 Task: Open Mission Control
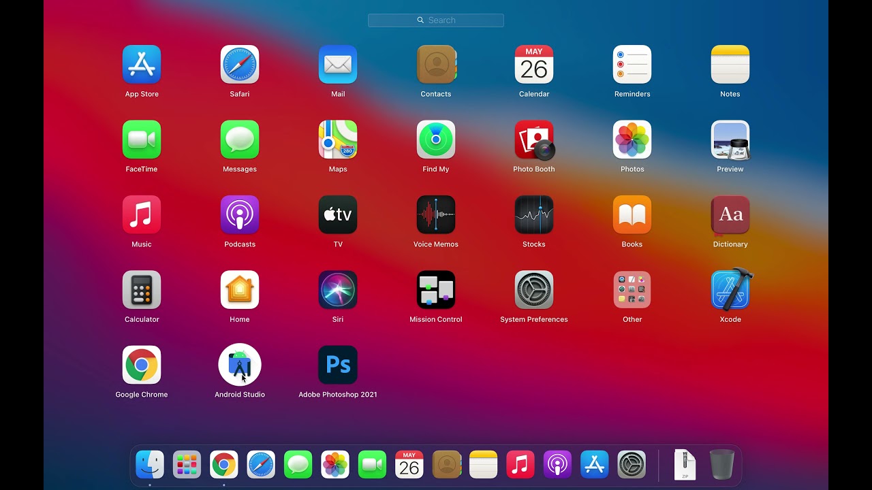[436, 290]
